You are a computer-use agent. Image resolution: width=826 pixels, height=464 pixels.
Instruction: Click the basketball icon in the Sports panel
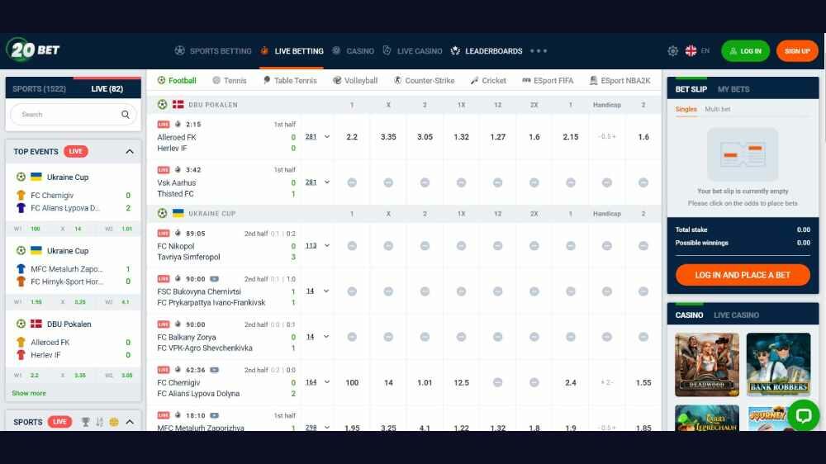tap(114, 422)
